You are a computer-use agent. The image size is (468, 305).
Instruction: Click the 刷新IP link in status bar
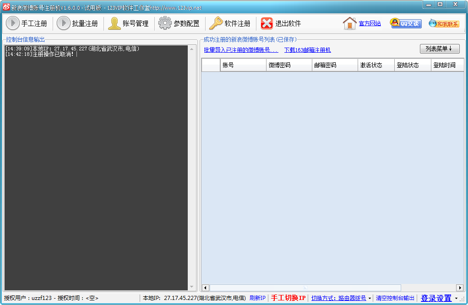pyautogui.click(x=257, y=298)
